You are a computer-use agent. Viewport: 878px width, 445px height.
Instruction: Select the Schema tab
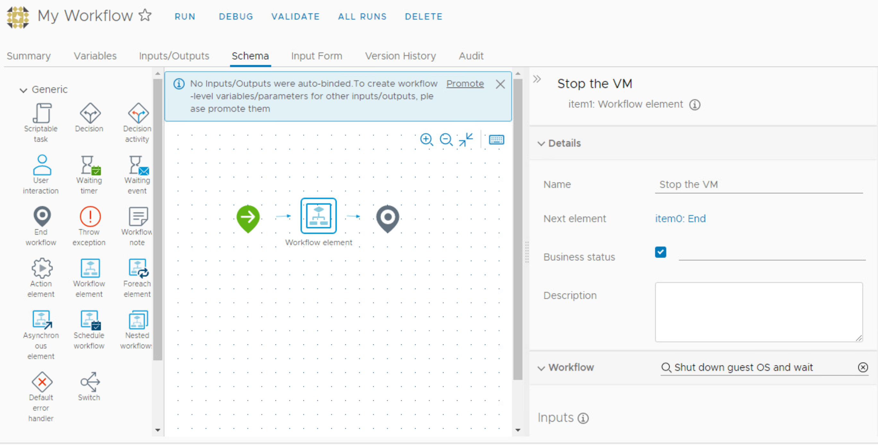pyautogui.click(x=250, y=56)
